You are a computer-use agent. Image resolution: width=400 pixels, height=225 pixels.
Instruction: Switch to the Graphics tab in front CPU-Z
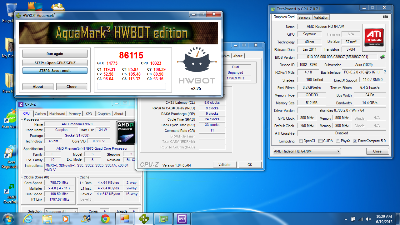click(104, 114)
